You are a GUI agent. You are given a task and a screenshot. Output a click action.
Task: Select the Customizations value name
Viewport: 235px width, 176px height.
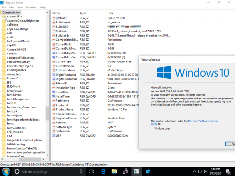65,70
